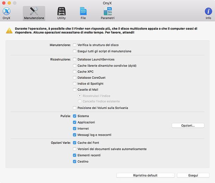The width and height of the screenshot is (215, 183).
Task: Check Cache librerie dinamiche condivise (dyld)
Action: pos(75,66)
